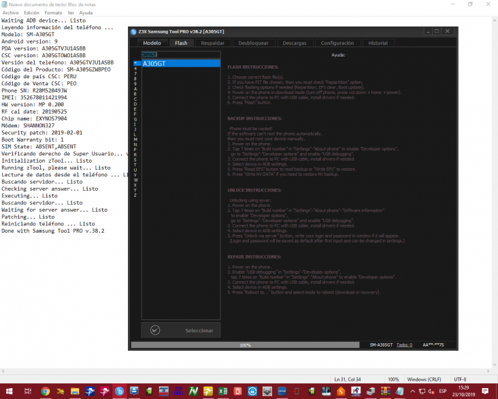Minimize the Z3X Samsung Tool window
Viewport: 498px width, 399px height.
coord(428,31)
